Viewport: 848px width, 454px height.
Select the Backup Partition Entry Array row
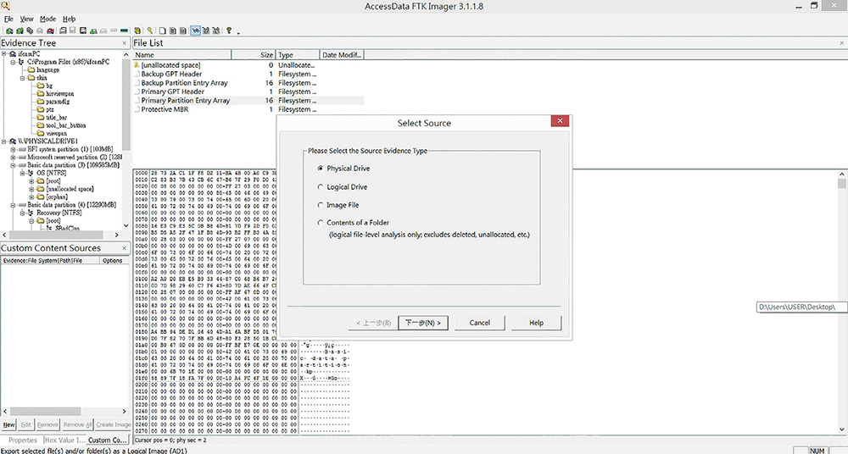(x=248, y=83)
